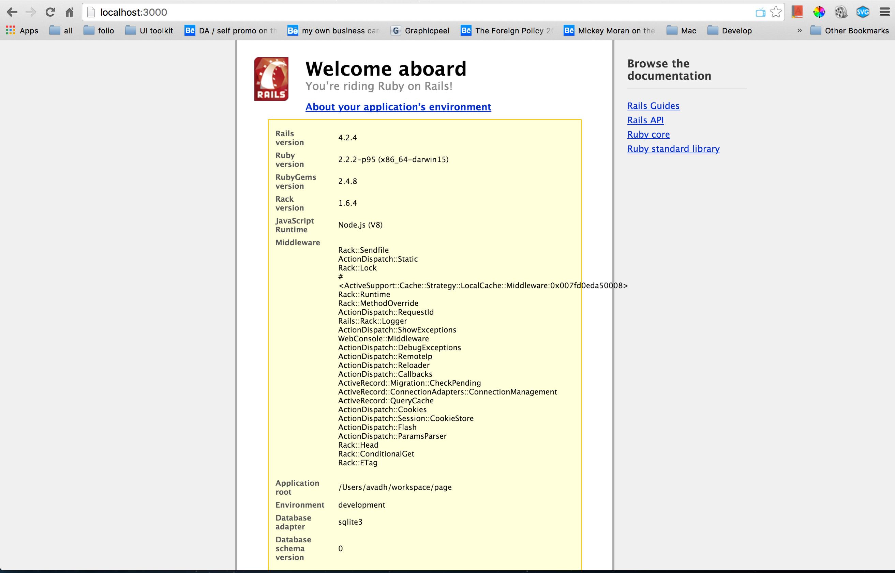Open 'Mickey Moran' Behance bookmark
The width and height of the screenshot is (895, 573).
click(610, 31)
